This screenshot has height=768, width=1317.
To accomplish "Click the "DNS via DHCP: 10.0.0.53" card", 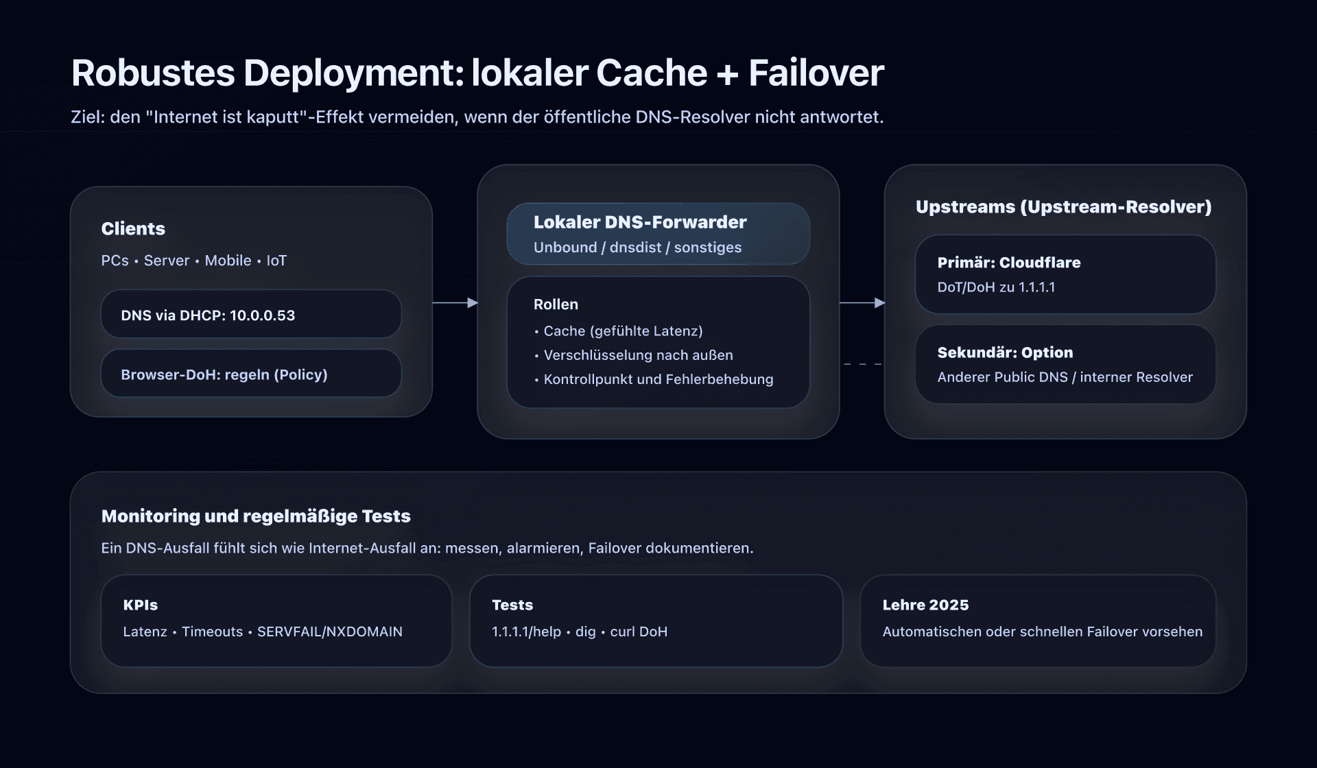I will (250, 314).
